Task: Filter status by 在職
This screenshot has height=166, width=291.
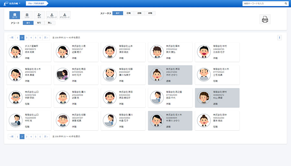Action: (128, 13)
